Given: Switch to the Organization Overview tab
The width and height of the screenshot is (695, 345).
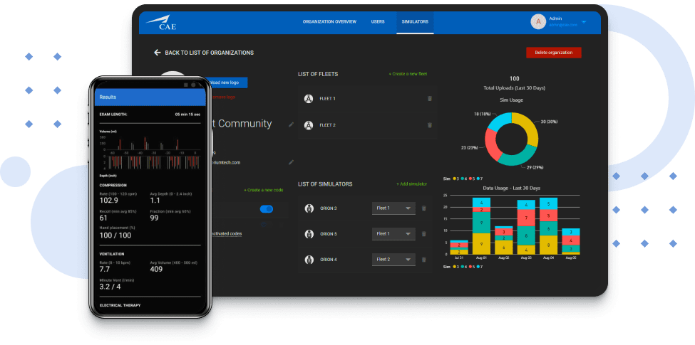Looking at the screenshot, I should pos(329,21).
